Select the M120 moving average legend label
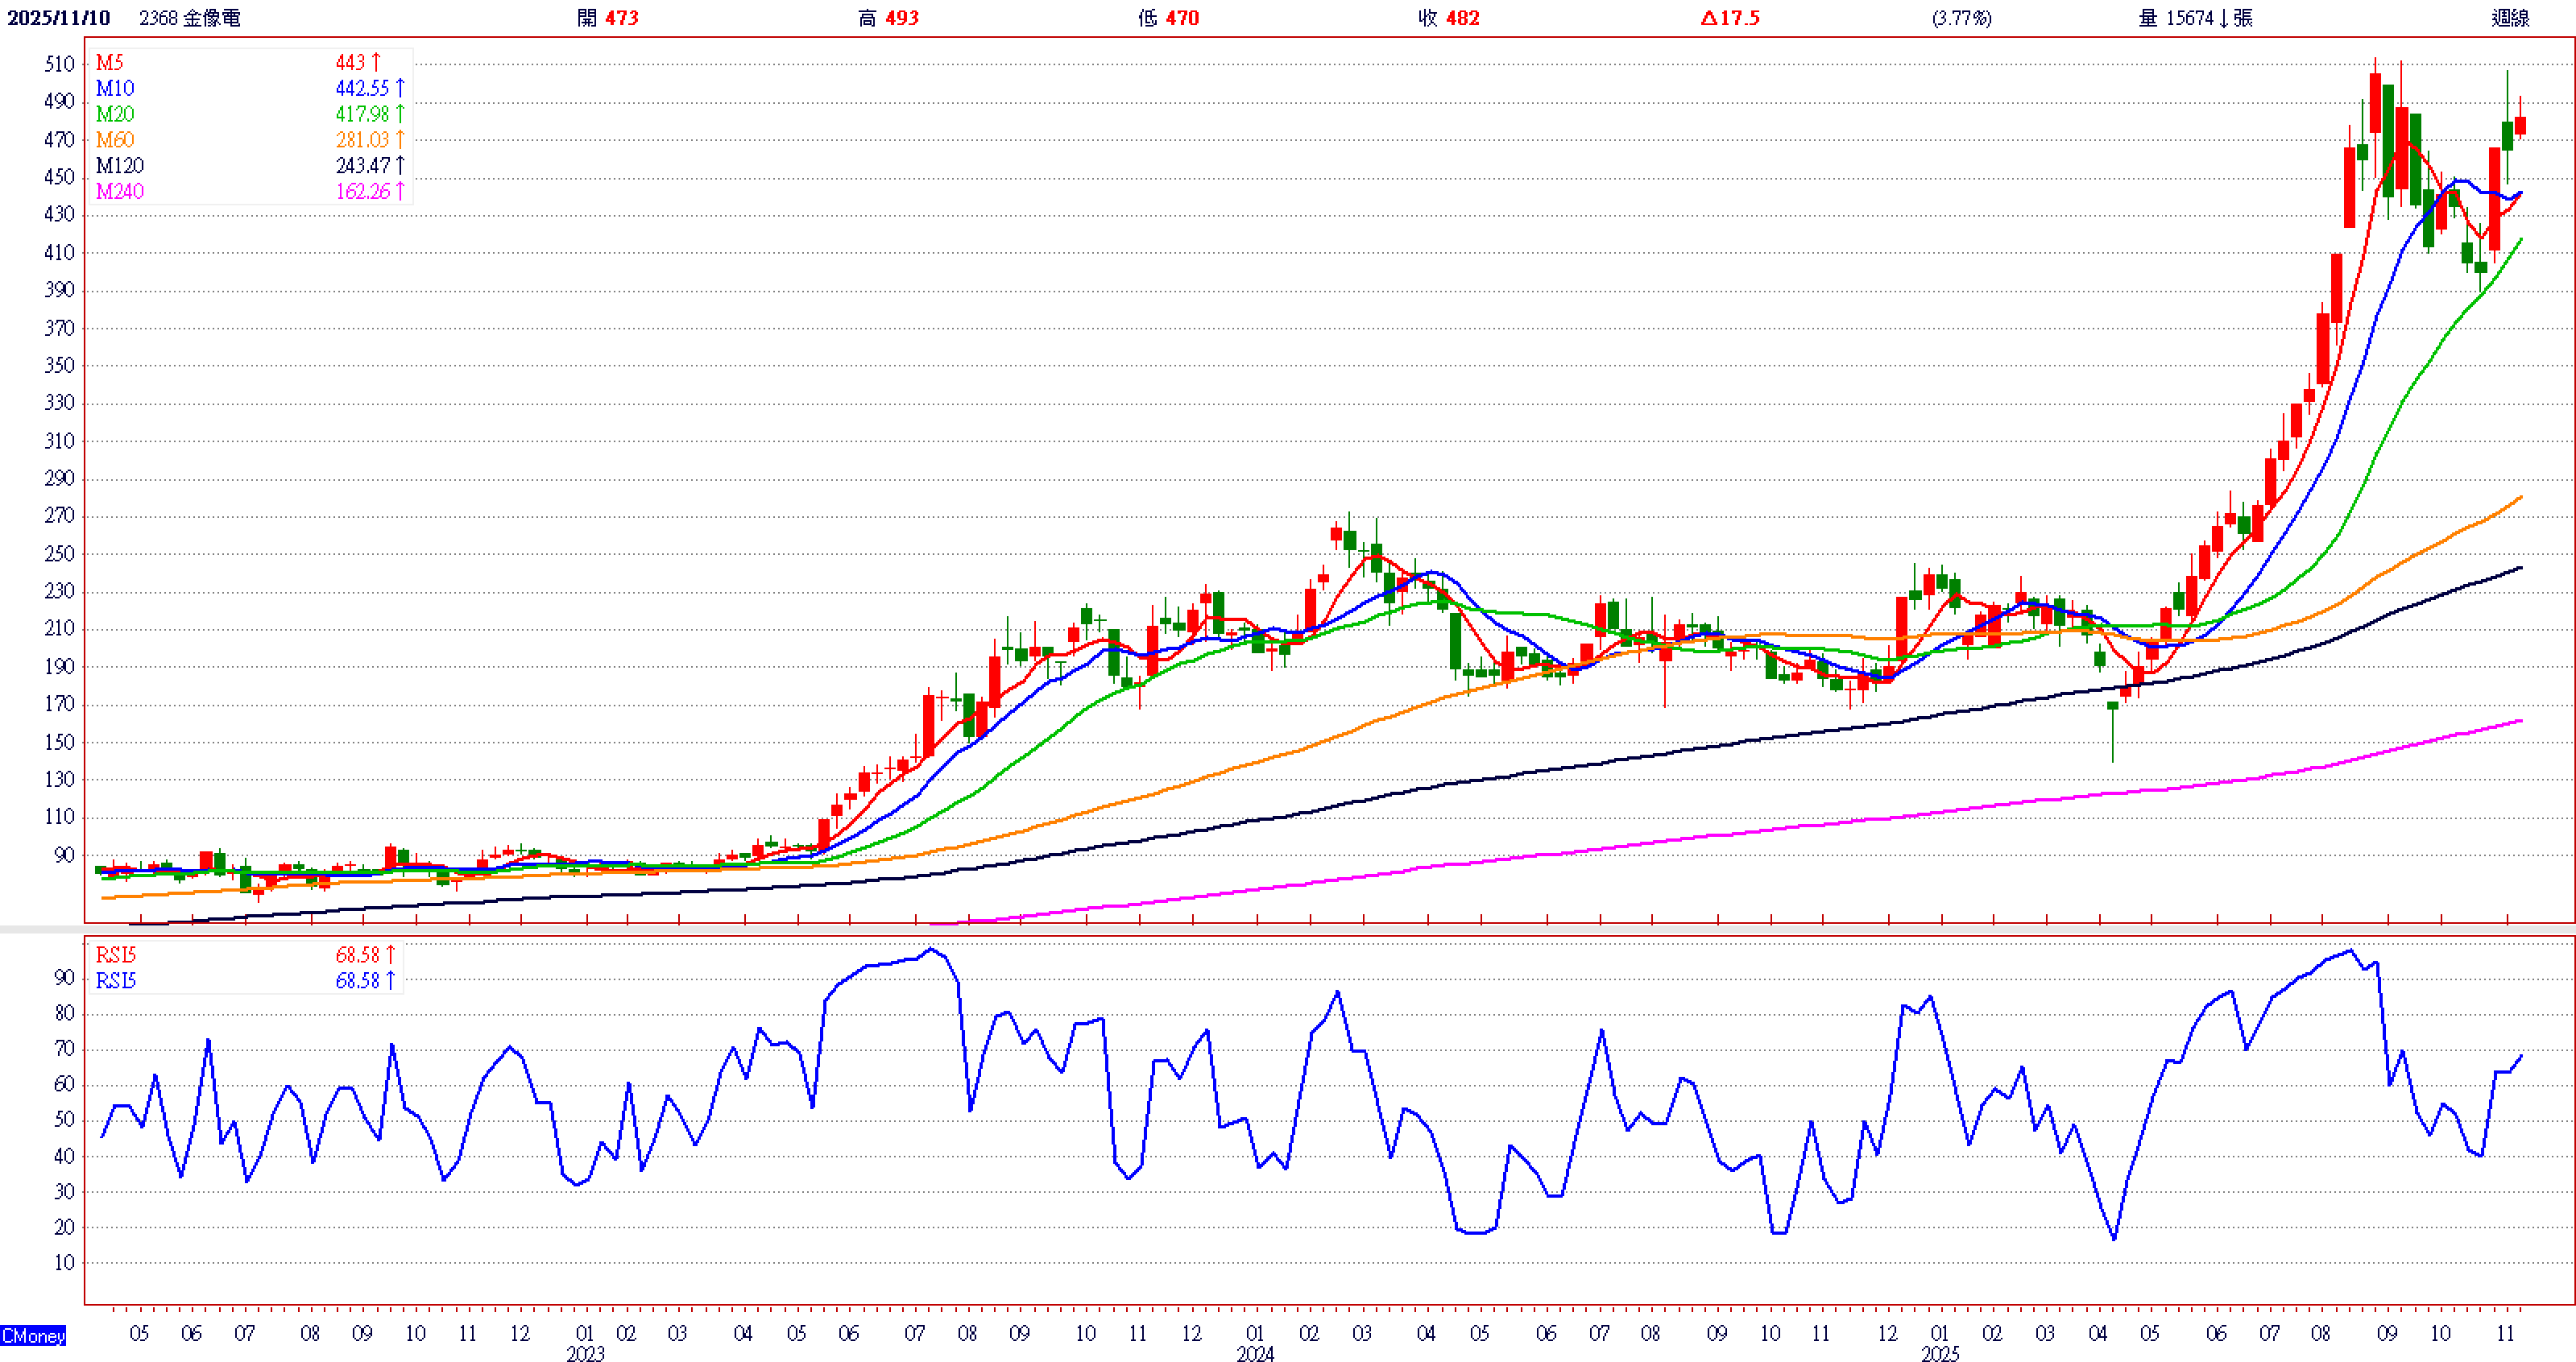This screenshot has height=1362, width=2576. pos(120,166)
